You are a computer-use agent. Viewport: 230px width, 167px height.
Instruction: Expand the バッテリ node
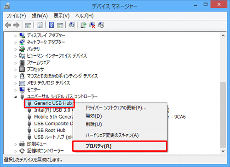click(x=16, y=49)
